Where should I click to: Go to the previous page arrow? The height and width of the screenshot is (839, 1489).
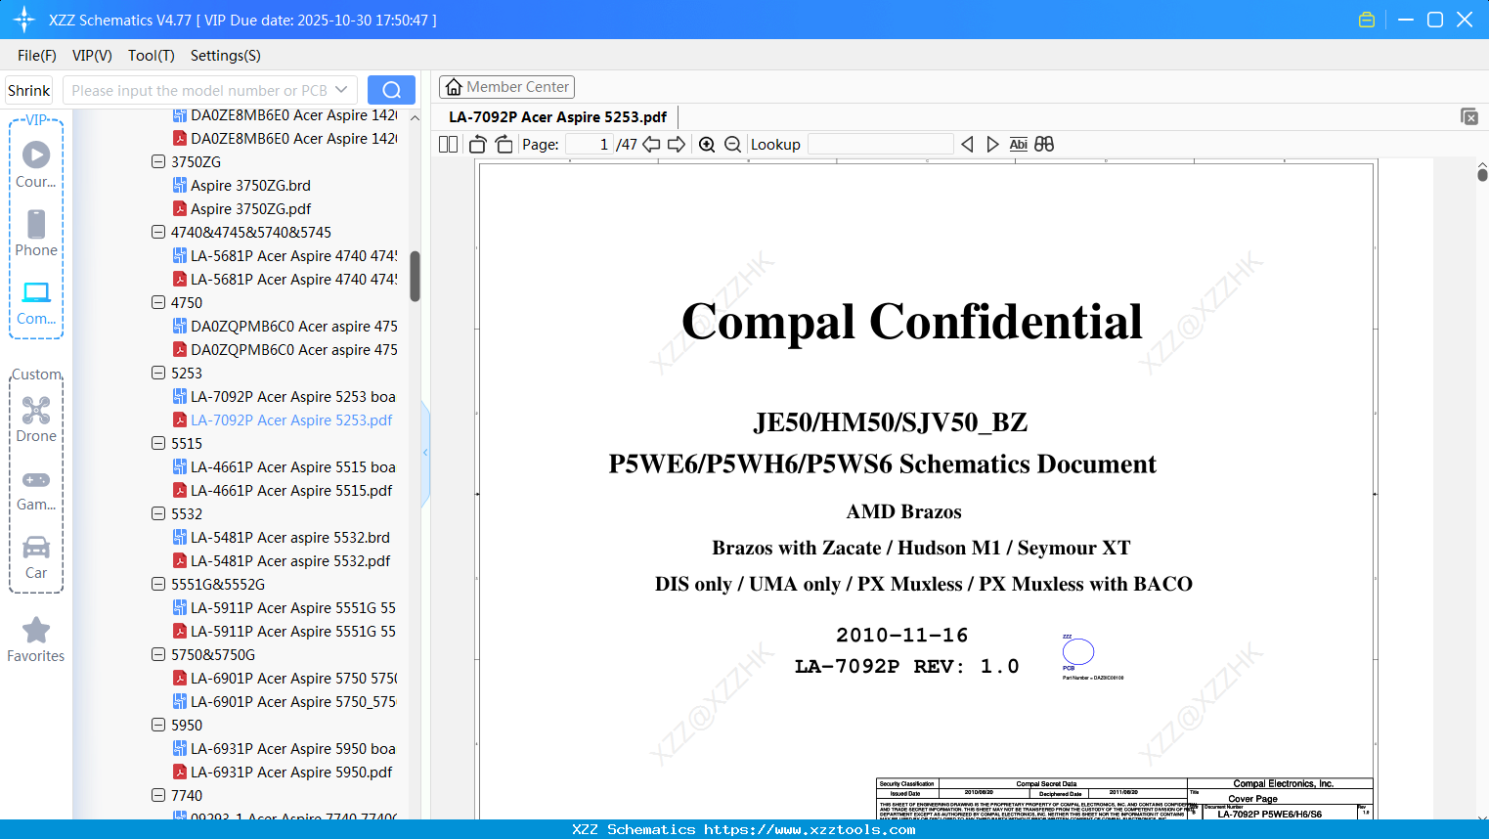click(x=651, y=145)
